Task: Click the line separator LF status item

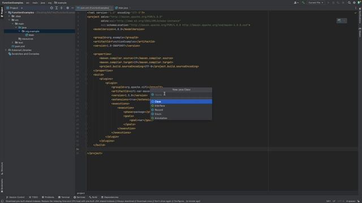Action: click(334, 201)
